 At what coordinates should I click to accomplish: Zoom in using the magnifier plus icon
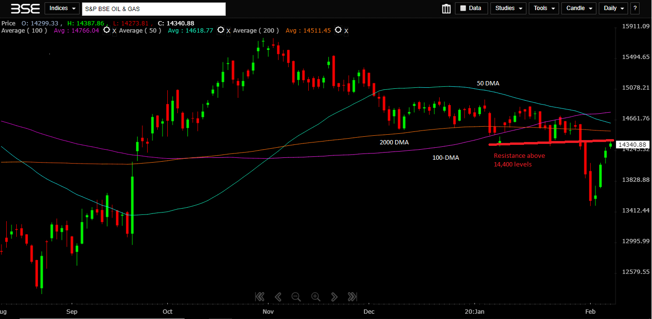[x=315, y=296]
